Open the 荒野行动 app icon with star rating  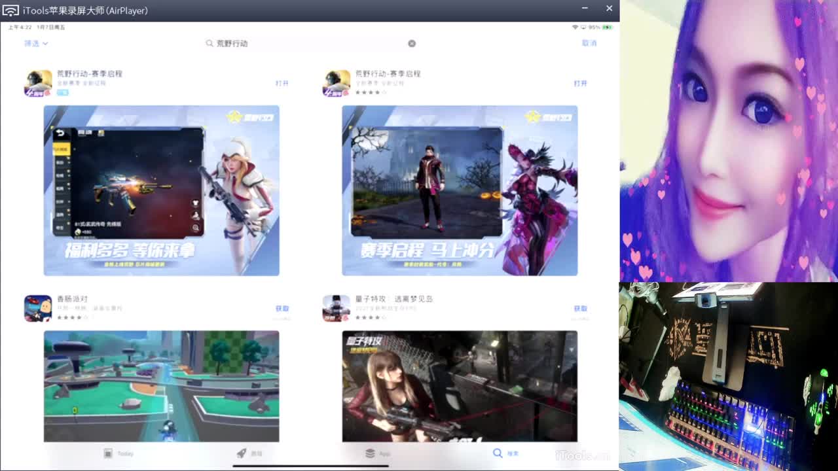point(337,83)
